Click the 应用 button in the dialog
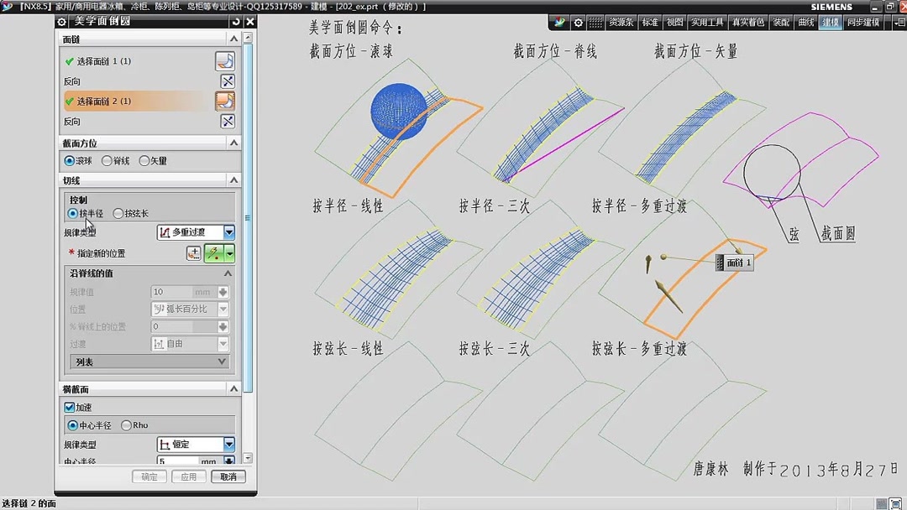Viewport: 907px width, 510px height. point(188,476)
